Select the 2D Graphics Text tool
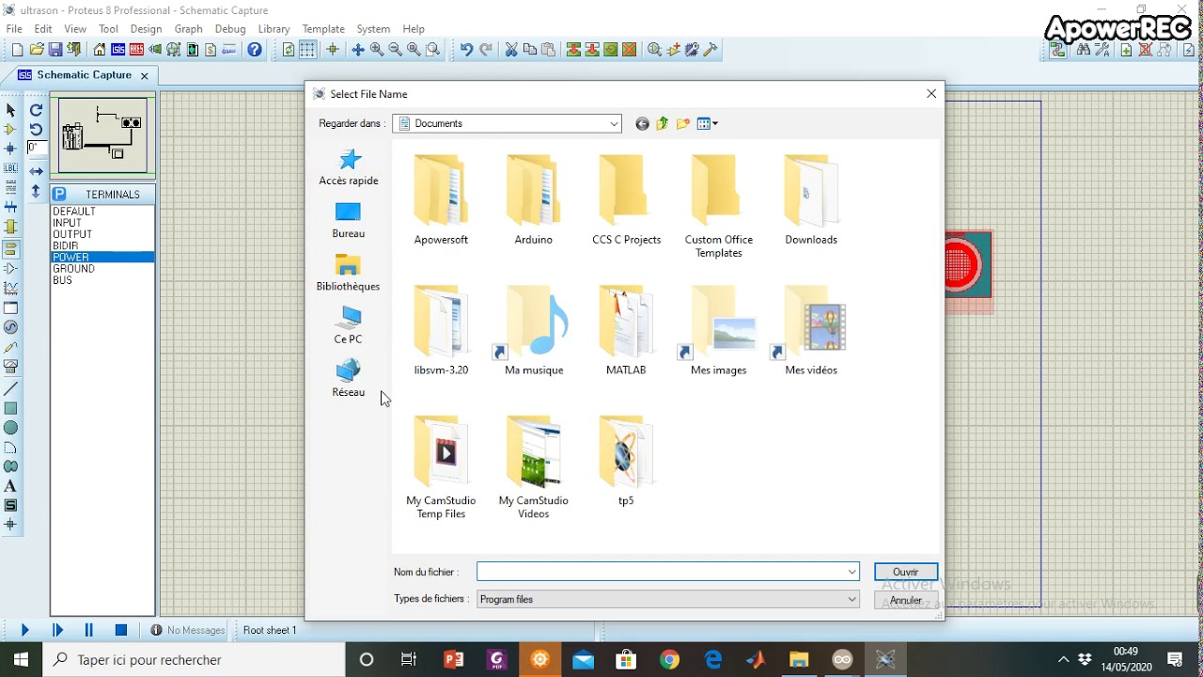 point(10,486)
